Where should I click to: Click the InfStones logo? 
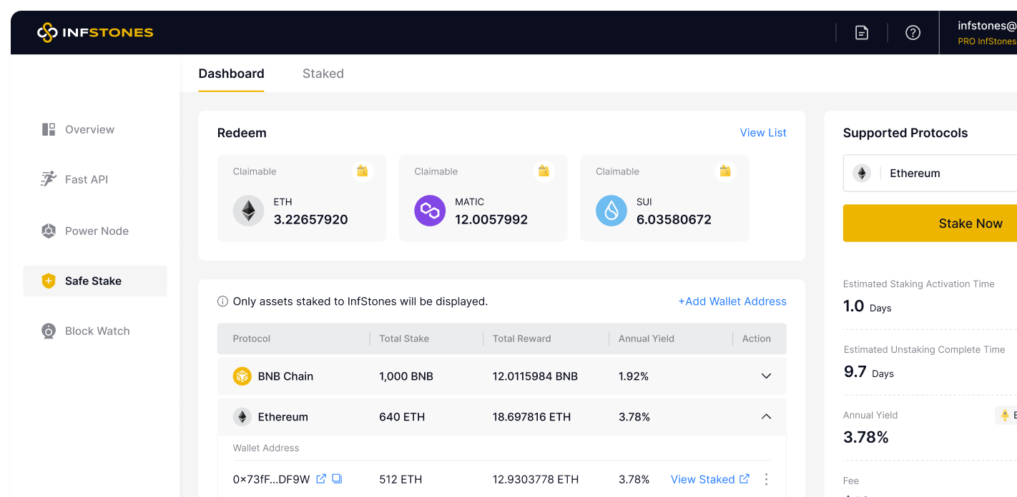pyautogui.click(x=95, y=32)
